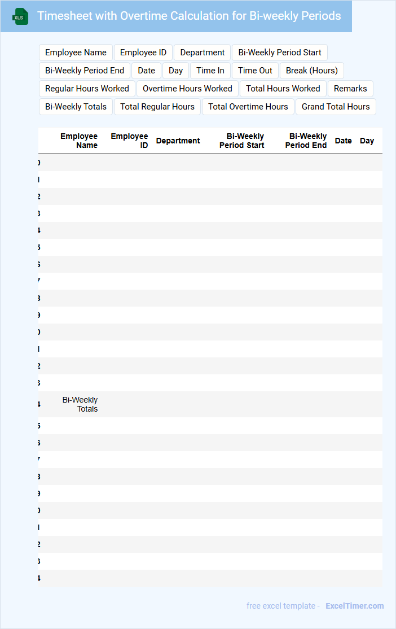396x629 pixels.
Task: Click the Total Overtime Hours tag
Action: tap(248, 107)
